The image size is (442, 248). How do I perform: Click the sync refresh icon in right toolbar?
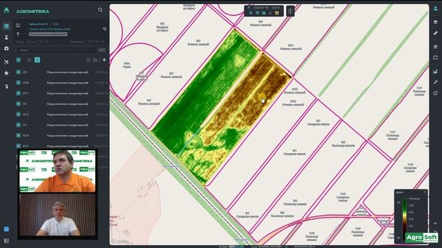436,93
